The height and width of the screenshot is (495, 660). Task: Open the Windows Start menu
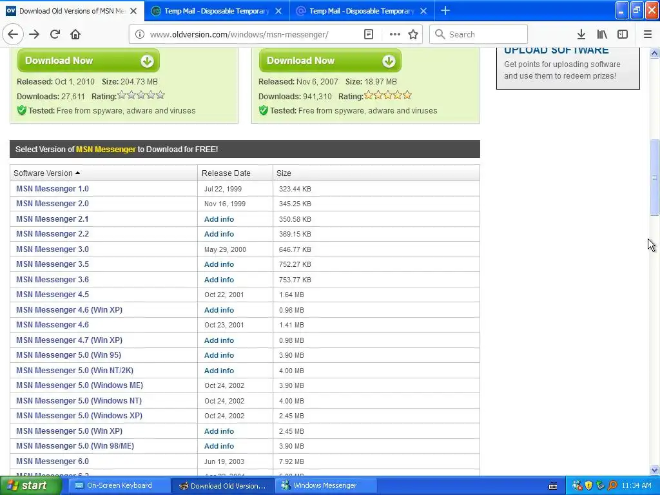click(x=31, y=486)
